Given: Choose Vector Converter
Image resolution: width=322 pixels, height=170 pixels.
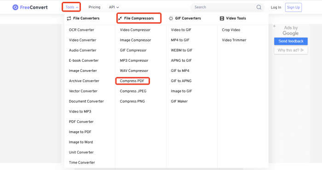Looking at the screenshot, I should [83, 91].
